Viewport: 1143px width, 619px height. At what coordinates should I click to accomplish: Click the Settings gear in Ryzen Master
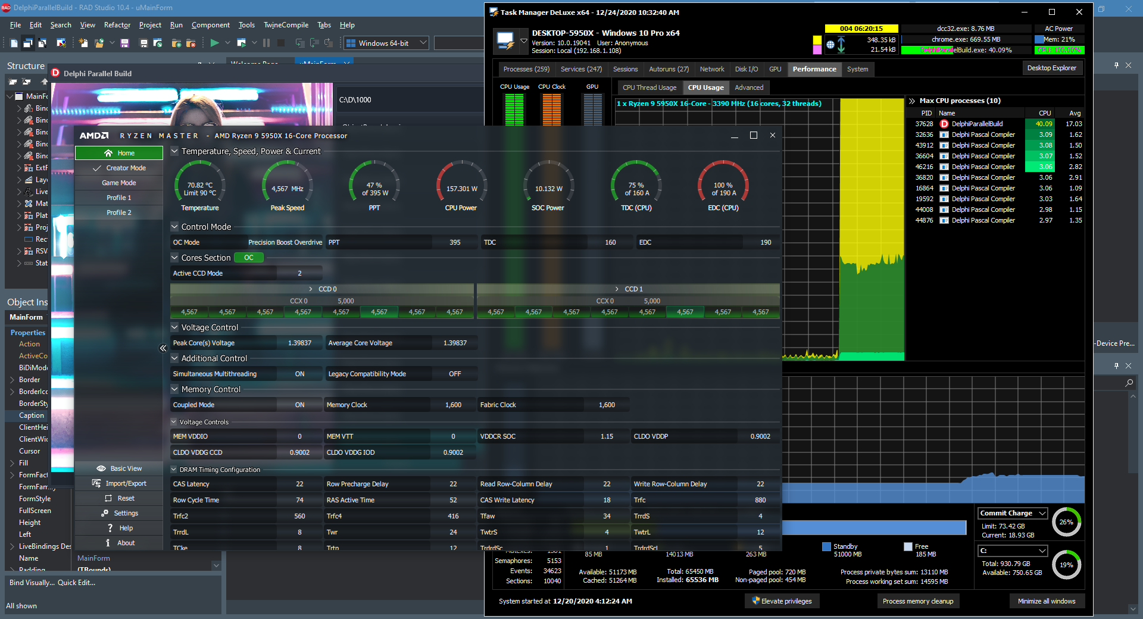[105, 513]
